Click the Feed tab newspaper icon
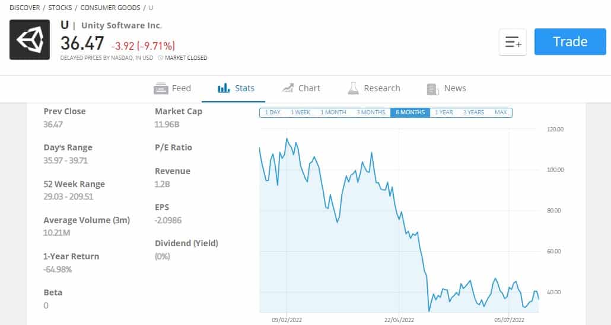 [161, 88]
